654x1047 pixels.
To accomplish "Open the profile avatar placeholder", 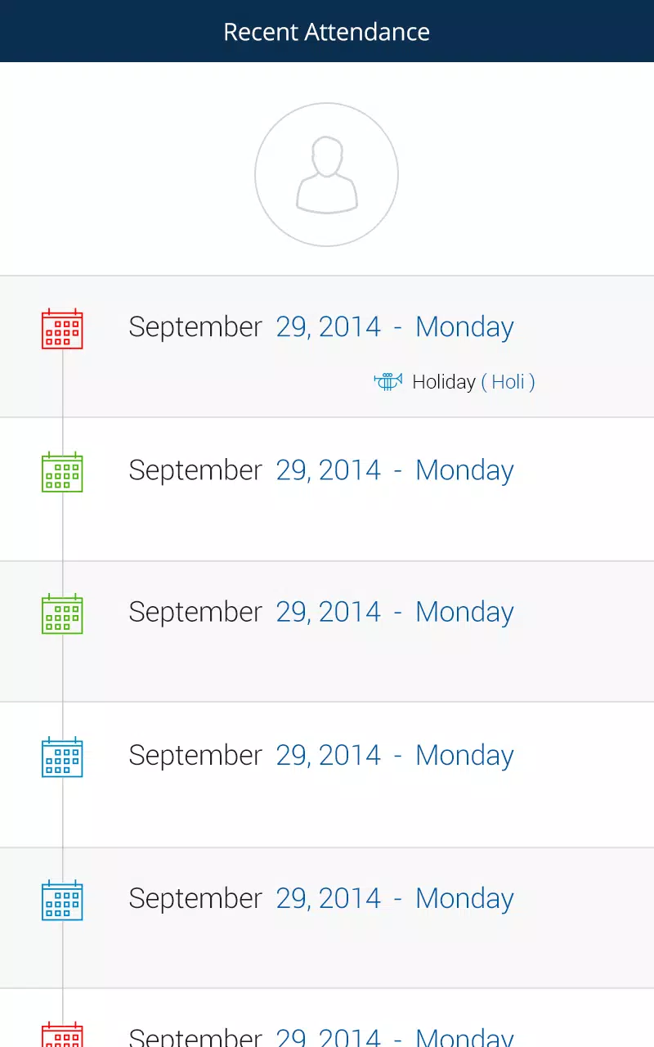I will (326, 174).
